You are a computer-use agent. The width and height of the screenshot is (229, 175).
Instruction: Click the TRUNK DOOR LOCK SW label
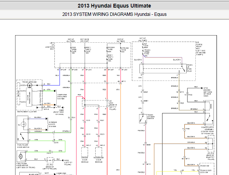[206, 172]
